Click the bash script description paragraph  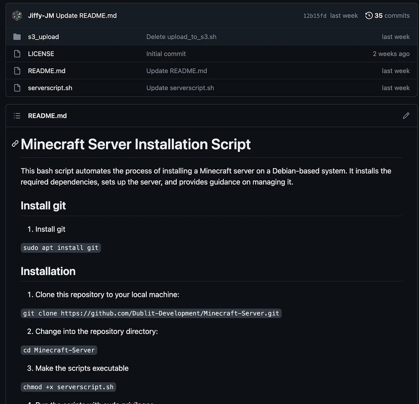click(206, 177)
